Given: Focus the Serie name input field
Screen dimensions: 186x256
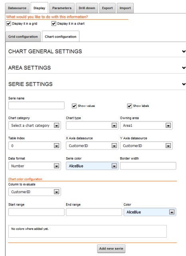Looking at the screenshot, I should click(36, 106).
